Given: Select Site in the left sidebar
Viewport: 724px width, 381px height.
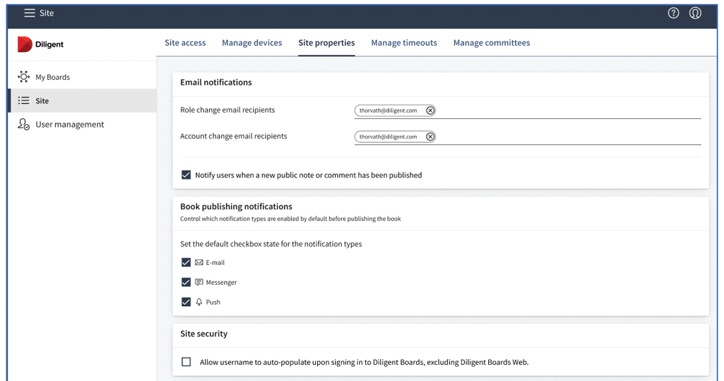Looking at the screenshot, I should point(42,101).
